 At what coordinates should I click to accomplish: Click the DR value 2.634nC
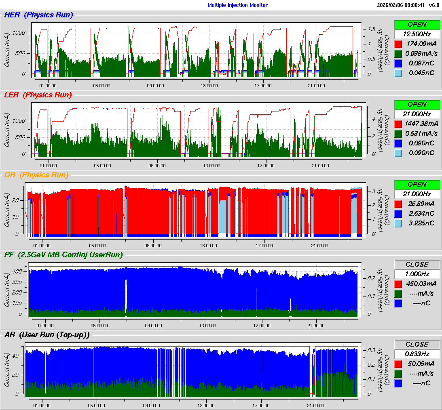click(421, 213)
